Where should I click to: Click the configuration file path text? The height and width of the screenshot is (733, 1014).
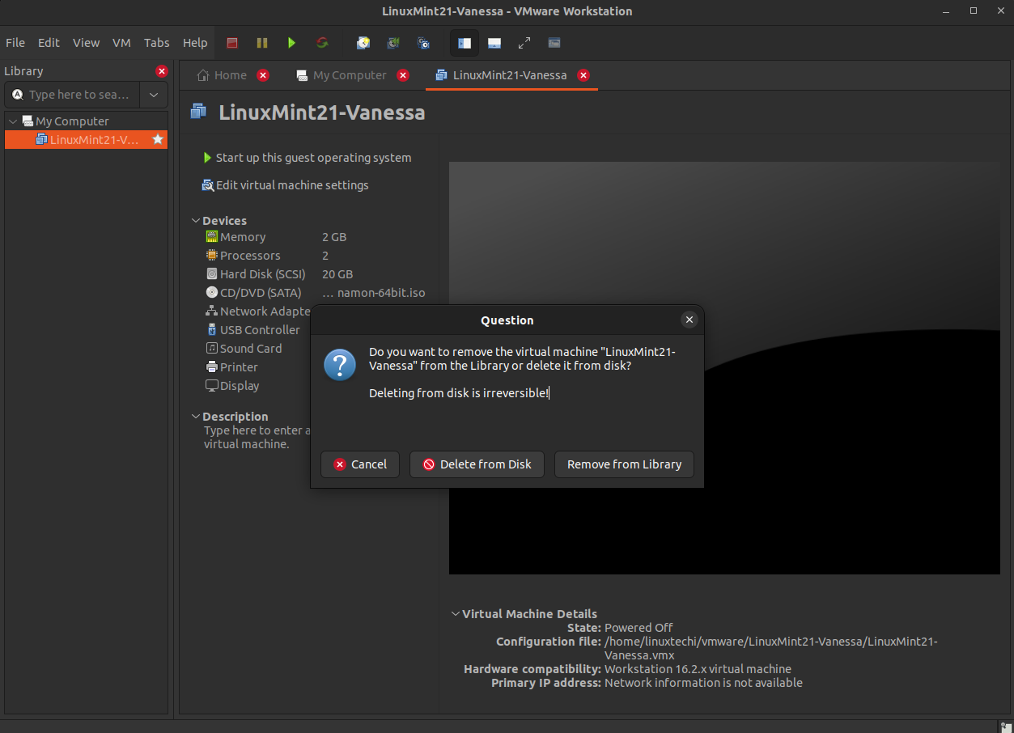771,648
